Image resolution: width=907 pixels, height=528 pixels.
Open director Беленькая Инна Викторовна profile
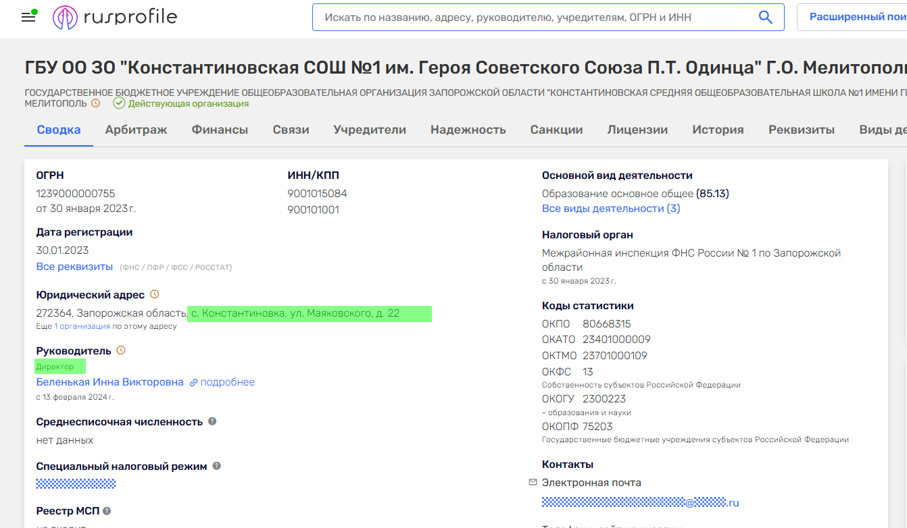point(109,382)
